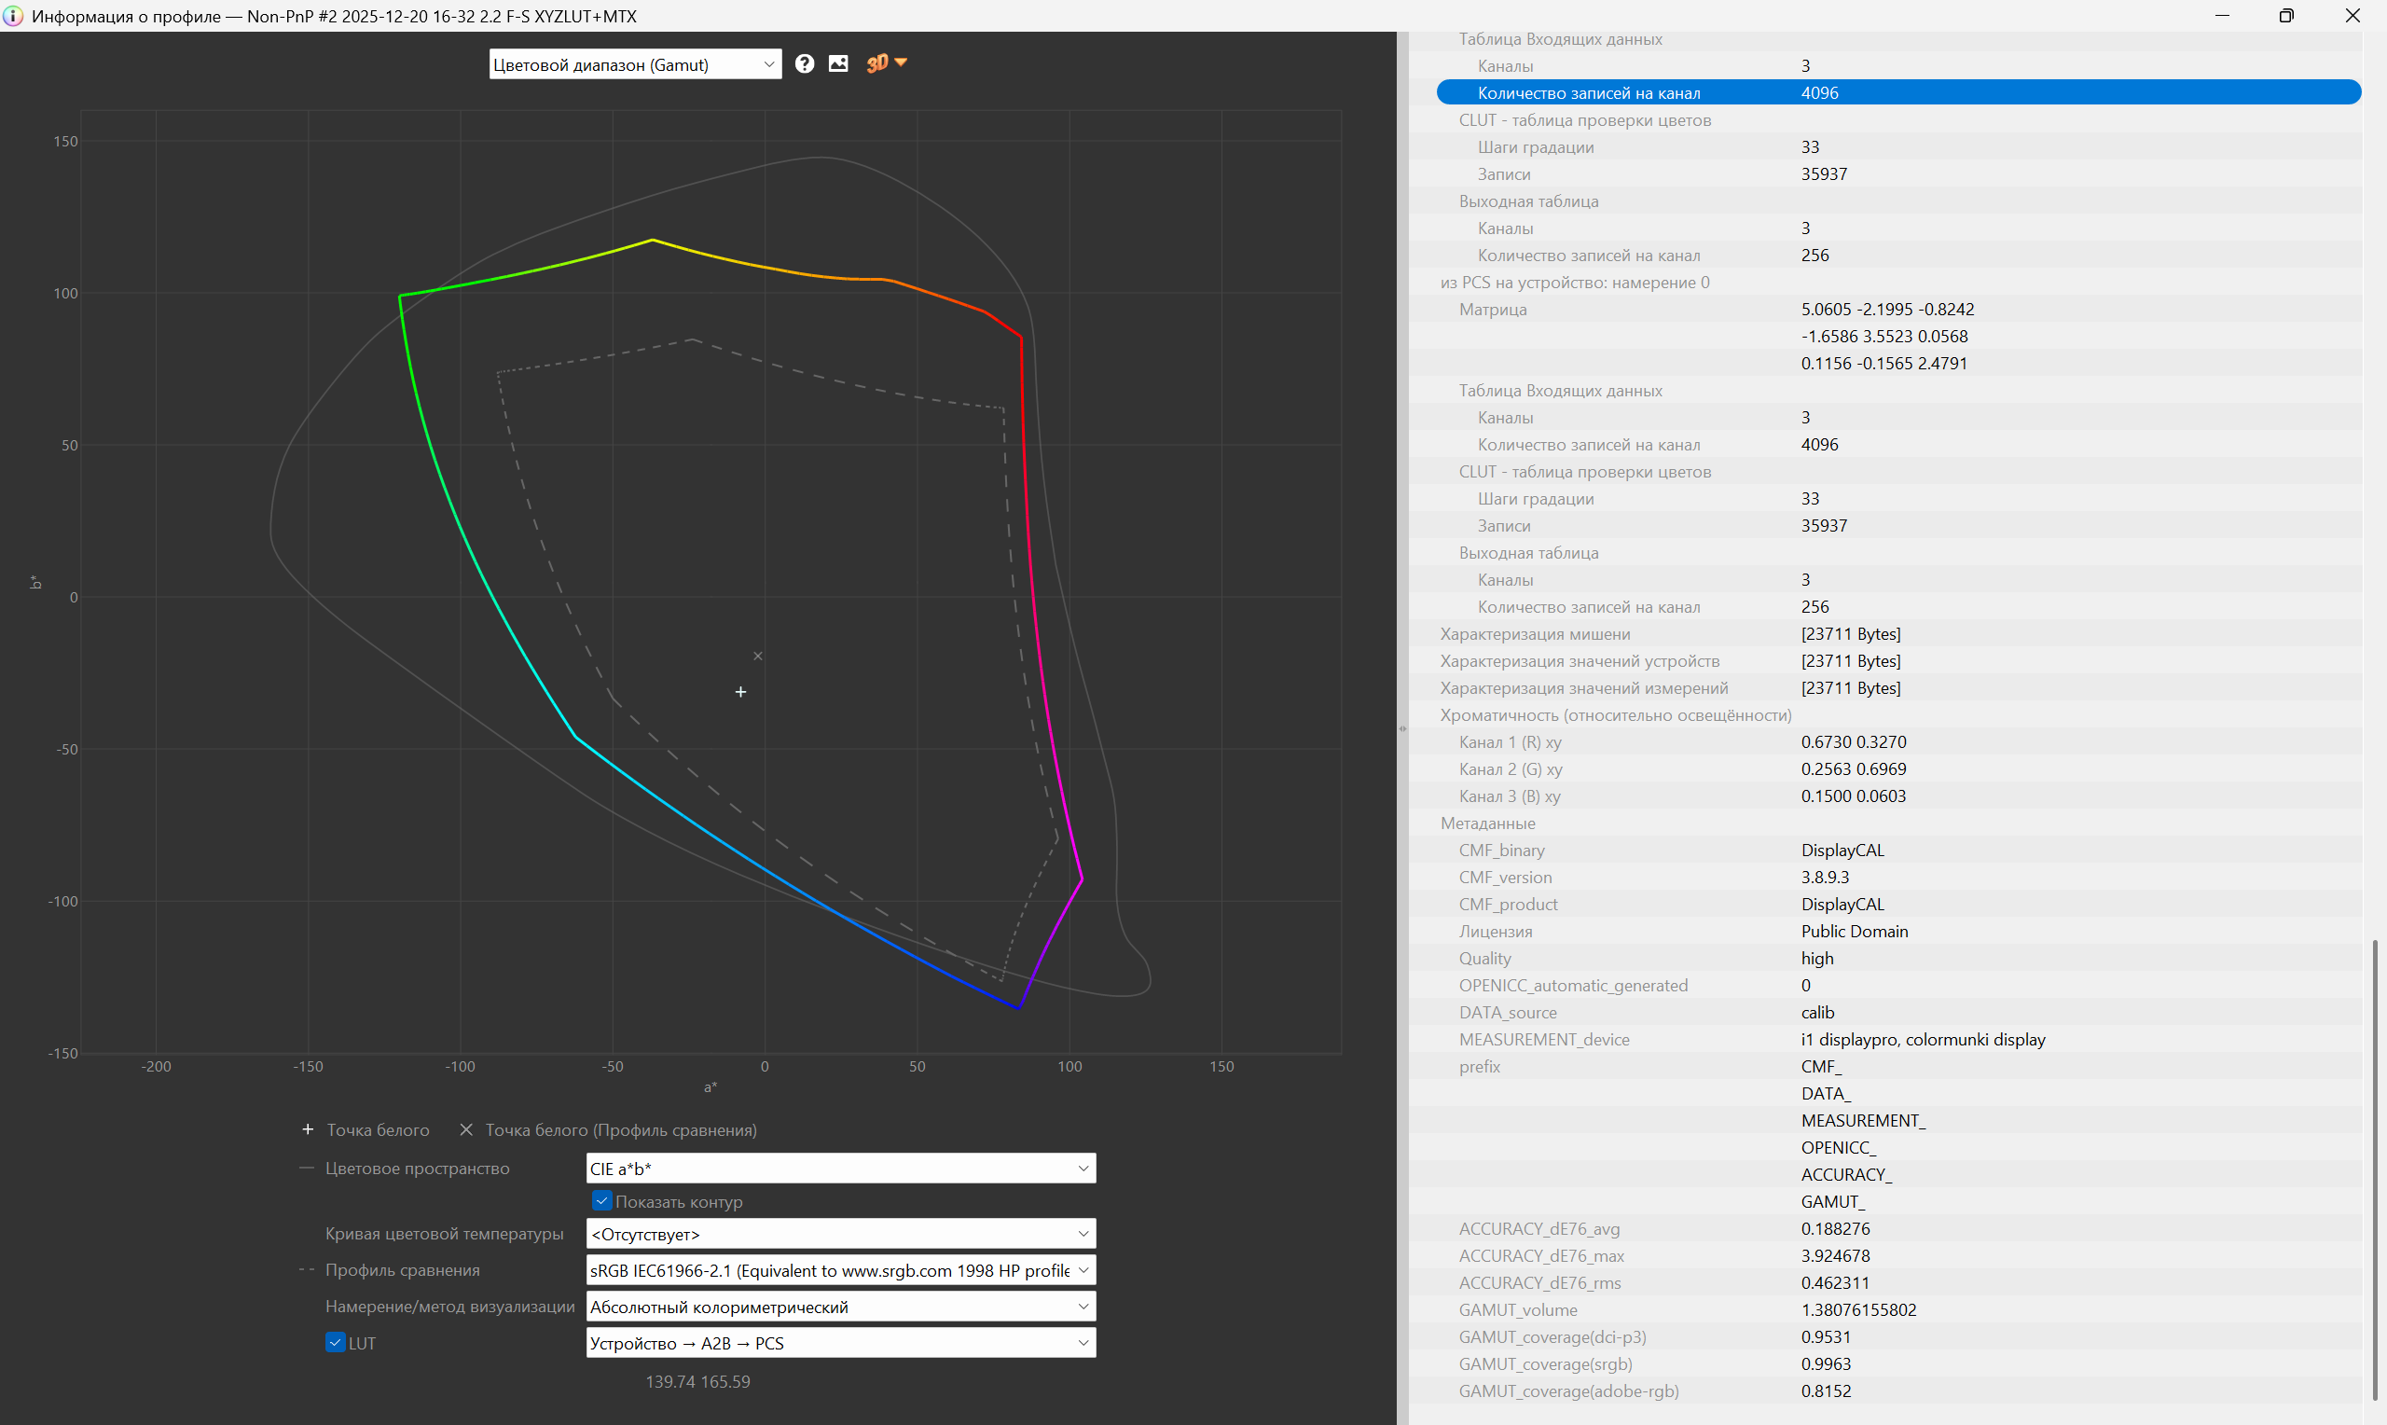
Task: Disable the LUT checkbox
Action: (x=335, y=1342)
